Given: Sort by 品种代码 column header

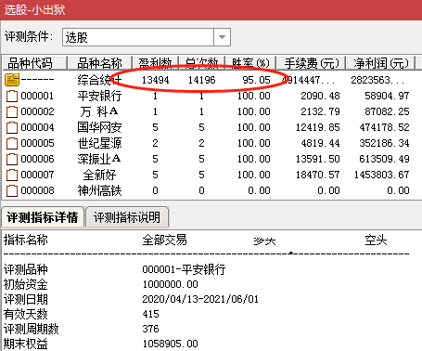Looking at the screenshot, I should click(34, 63).
